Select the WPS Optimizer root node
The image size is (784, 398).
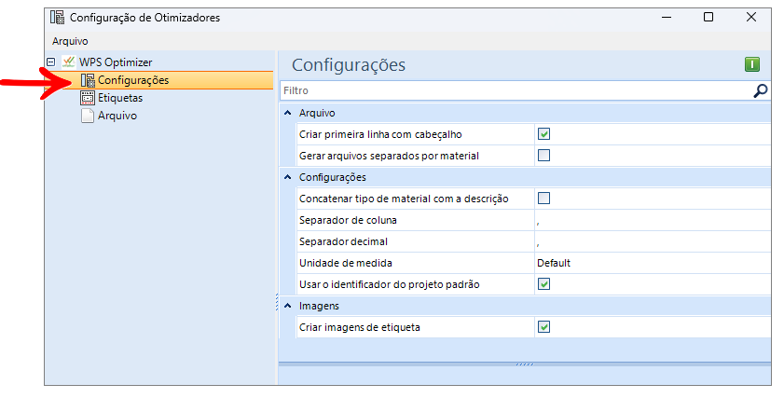116,62
